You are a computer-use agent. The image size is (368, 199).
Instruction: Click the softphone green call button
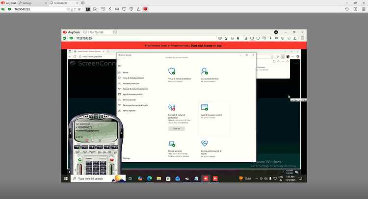(x=80, y=160)
